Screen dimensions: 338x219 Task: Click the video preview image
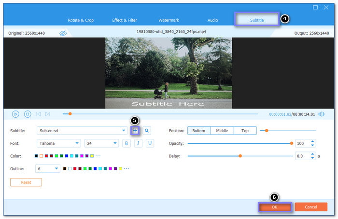point(169,73)
